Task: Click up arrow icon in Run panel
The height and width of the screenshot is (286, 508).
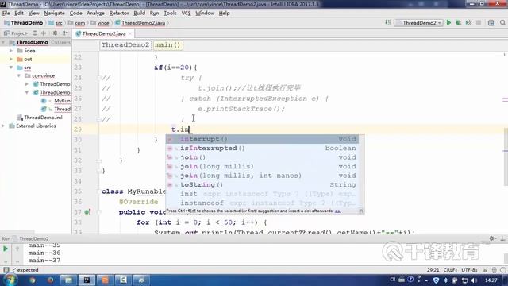Action: click(17, 249)
